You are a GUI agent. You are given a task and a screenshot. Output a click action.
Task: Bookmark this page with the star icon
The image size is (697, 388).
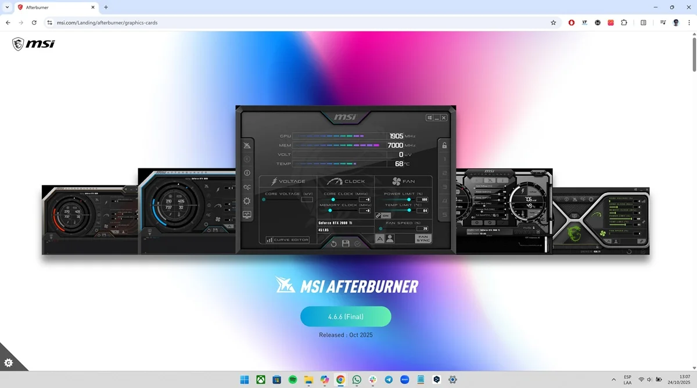[x=553, y=23]
